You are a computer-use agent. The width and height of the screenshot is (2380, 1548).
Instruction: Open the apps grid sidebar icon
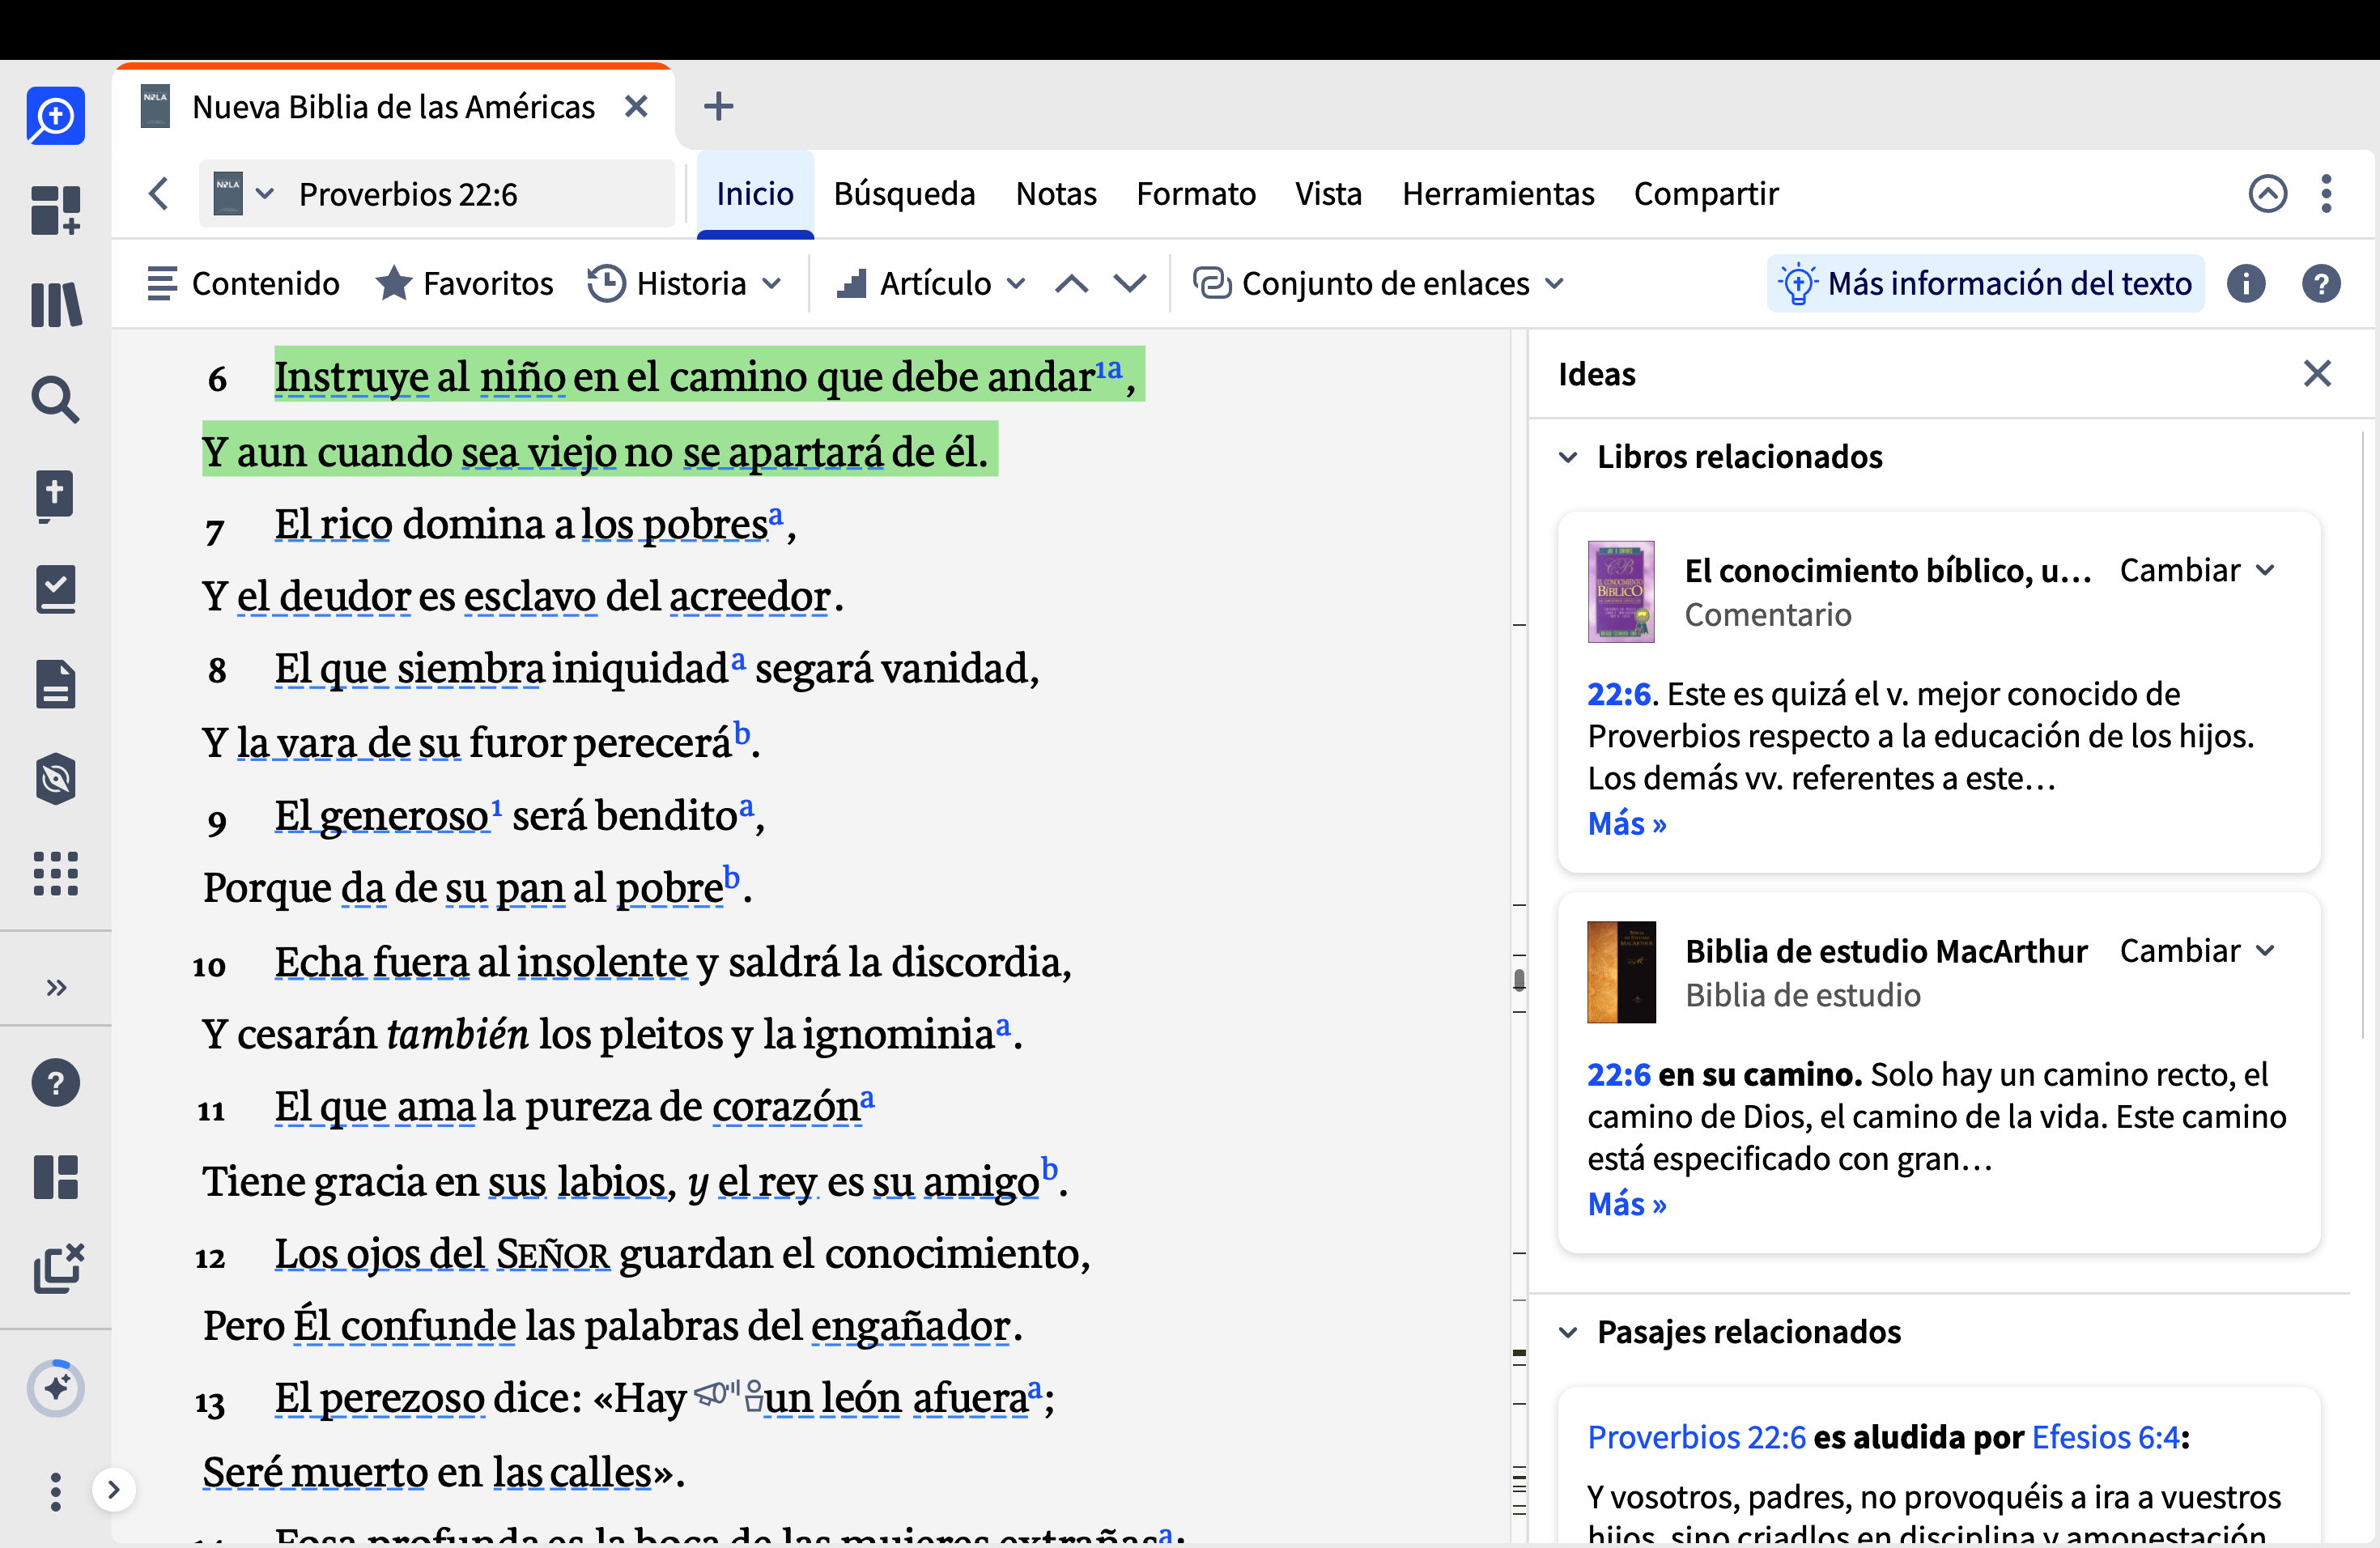pyautogui.click(x=55, y=873)
